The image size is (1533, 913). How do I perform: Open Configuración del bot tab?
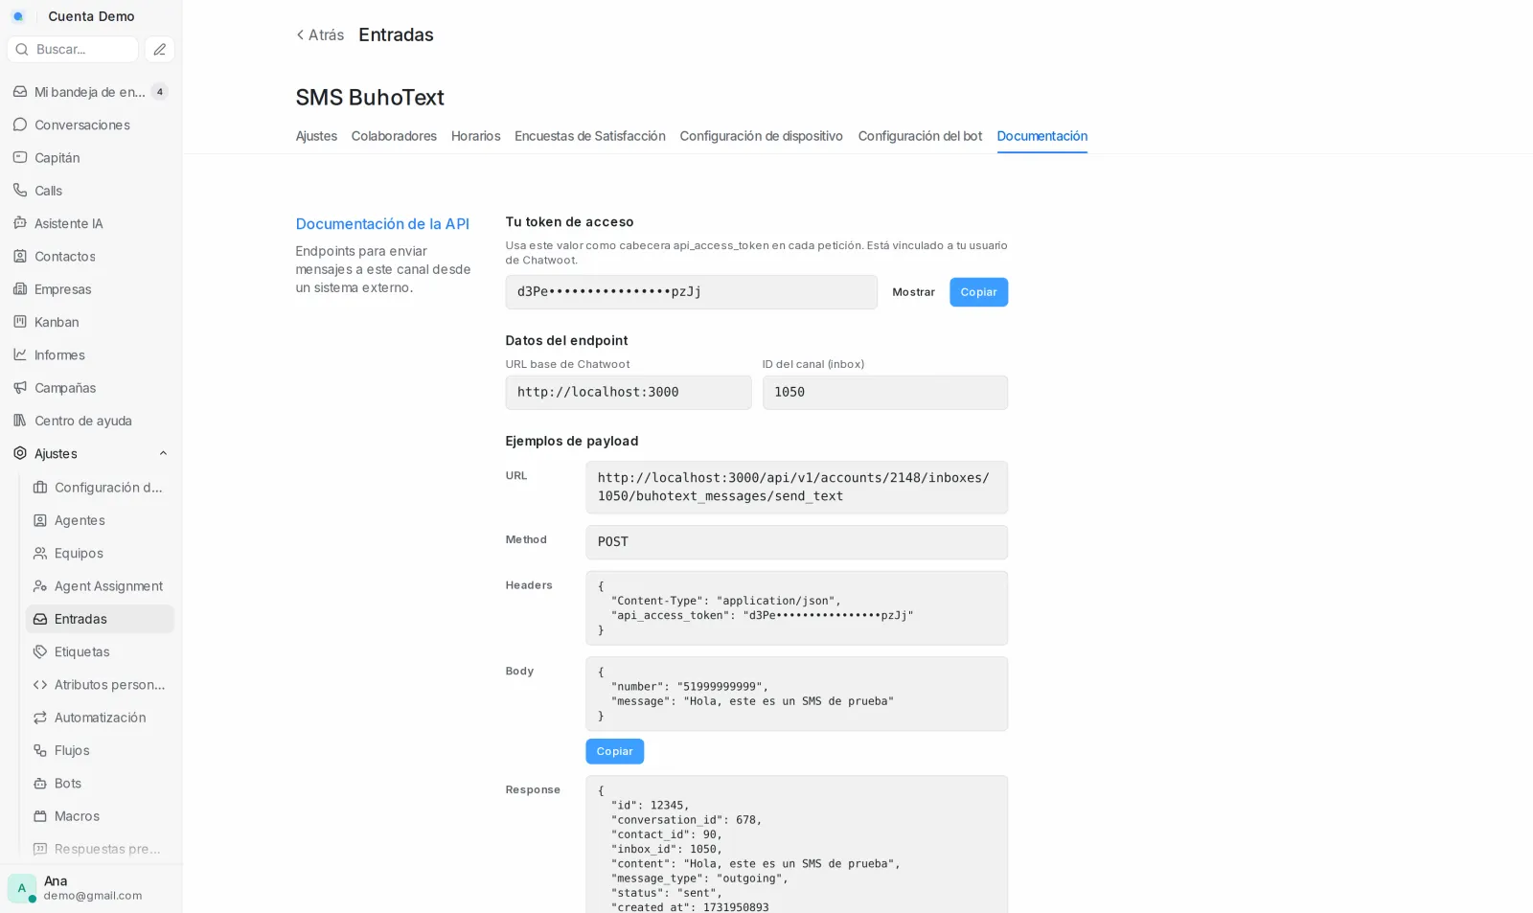(920, 136)
